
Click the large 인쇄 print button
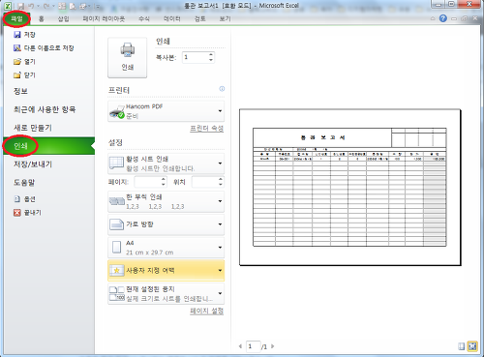point(128,58)
